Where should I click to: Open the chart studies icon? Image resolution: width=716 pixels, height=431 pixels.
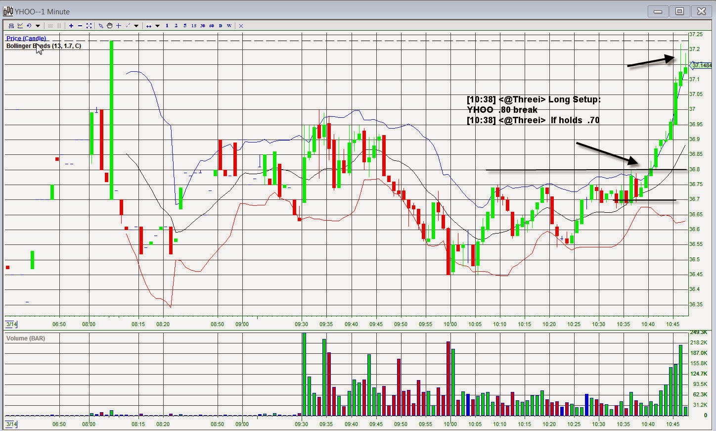20,26
